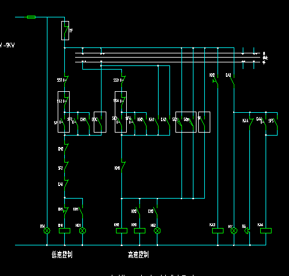This screenshot has width=289, height=276.
Task: Click the KM1 coil rectangle
Action: (x=64, y=230)
